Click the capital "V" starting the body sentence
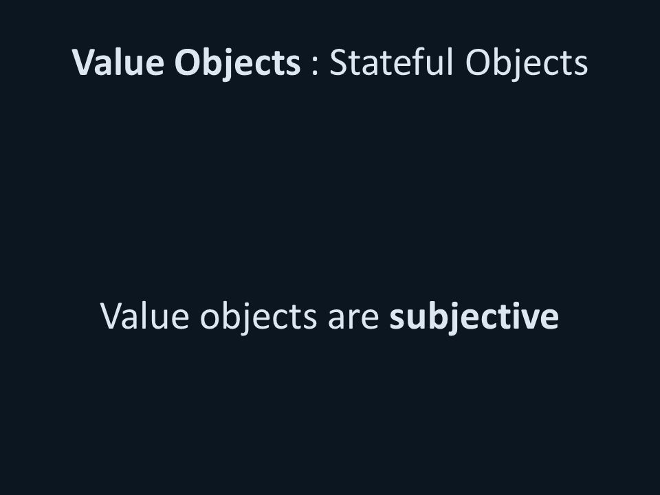Screen dimensions: 660x495 [112, 316]
